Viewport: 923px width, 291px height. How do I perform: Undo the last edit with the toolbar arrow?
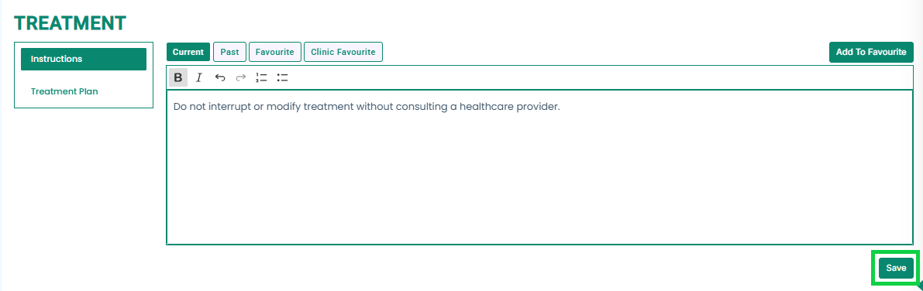pyautogui.click(x=220, y=77)
